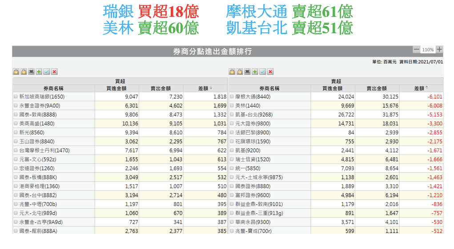The height and width of the screenshot is (249, 454).
Task: Click the green plus icon above the 買超 table
Action: pyautogui.click(x=39, y=72)
